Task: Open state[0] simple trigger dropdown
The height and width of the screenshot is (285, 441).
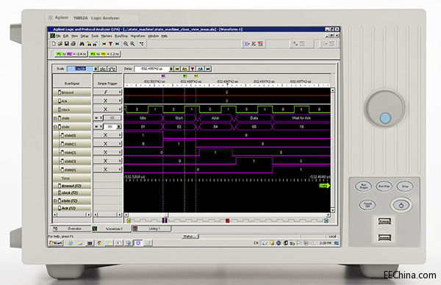Action: pos(120,135)
